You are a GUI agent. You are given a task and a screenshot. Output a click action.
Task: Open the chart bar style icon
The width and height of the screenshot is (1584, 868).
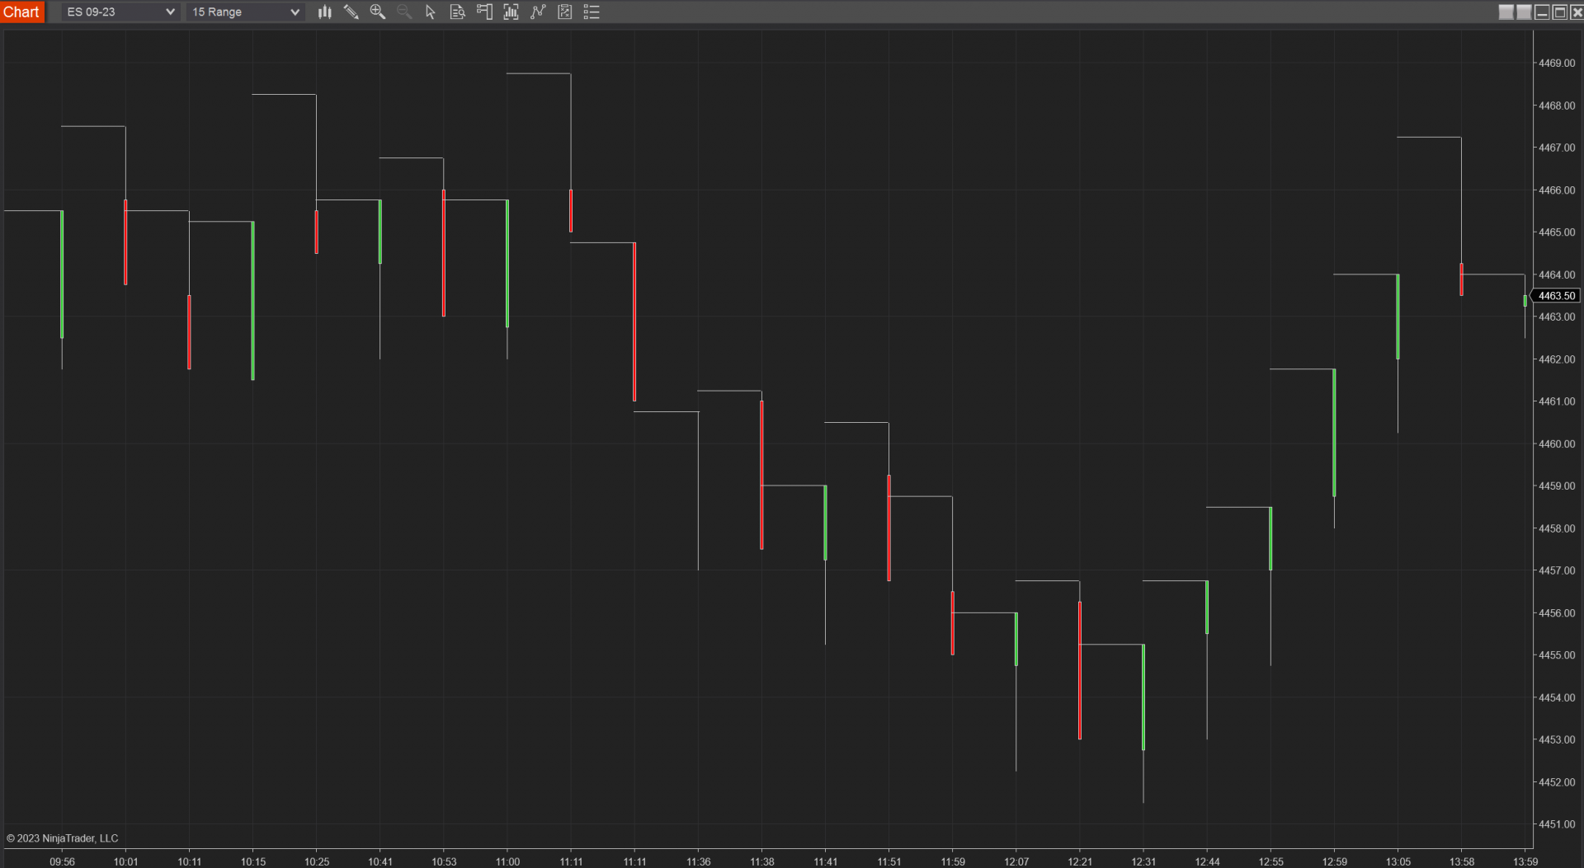[x=325, y=12]
